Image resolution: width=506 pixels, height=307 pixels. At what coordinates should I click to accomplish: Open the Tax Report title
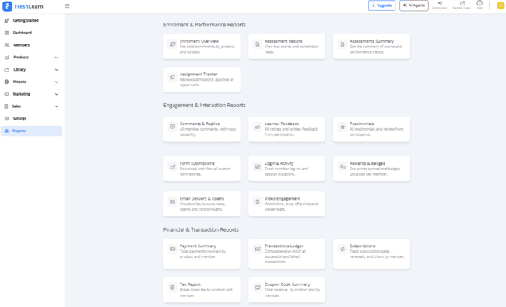190,284
